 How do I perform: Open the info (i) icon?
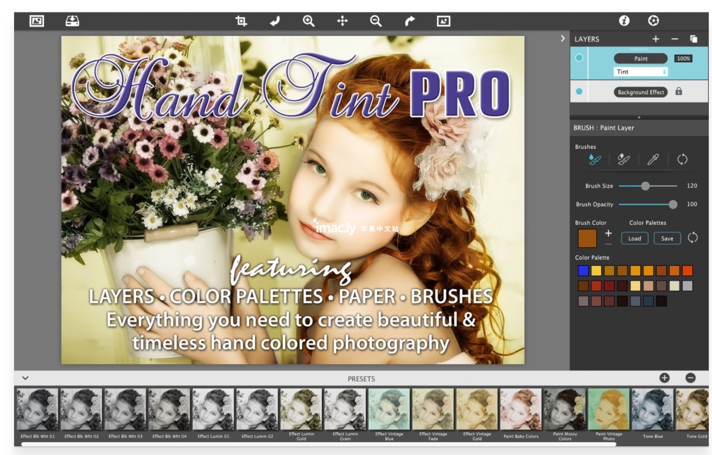pyautogui.click(x=624, y=21)
